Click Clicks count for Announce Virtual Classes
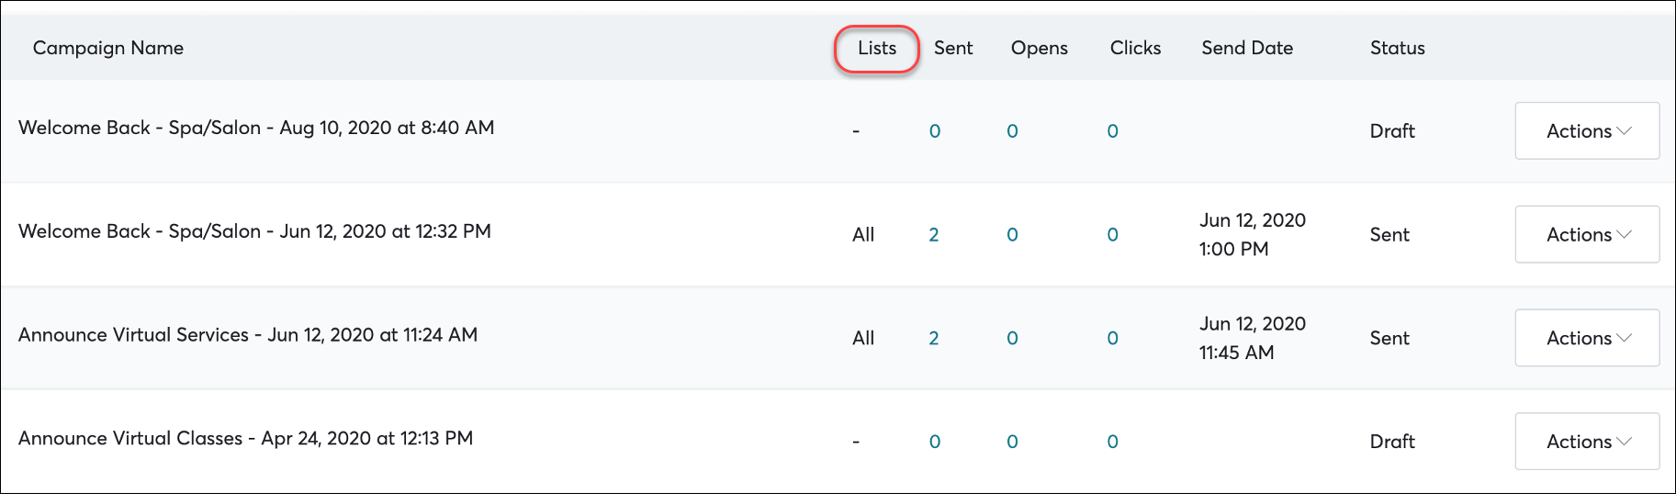The height and width of the screenshot is (494, 1676). pyautogui.click(x=1112, y=442)
